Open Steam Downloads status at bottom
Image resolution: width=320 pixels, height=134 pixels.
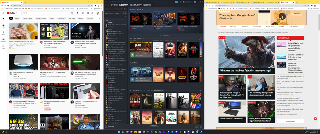coord(154,126)
